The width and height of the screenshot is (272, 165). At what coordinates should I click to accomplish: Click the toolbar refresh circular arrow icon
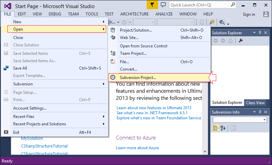(124, 22)
